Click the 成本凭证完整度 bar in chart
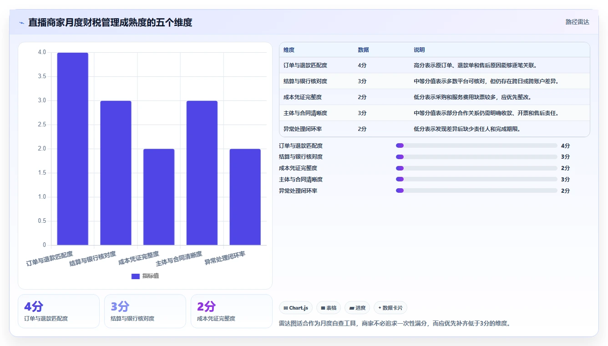Screen dimensions: 608x346 coord(159,197)
